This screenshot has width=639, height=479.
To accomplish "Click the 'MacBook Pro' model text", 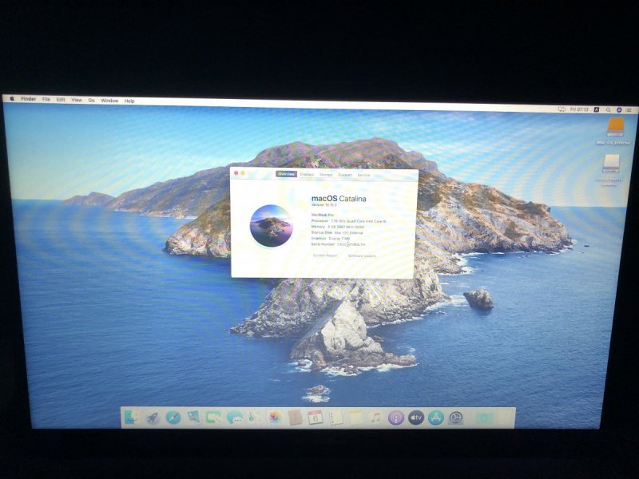I will pyautogui.click(x=323, y=214).
